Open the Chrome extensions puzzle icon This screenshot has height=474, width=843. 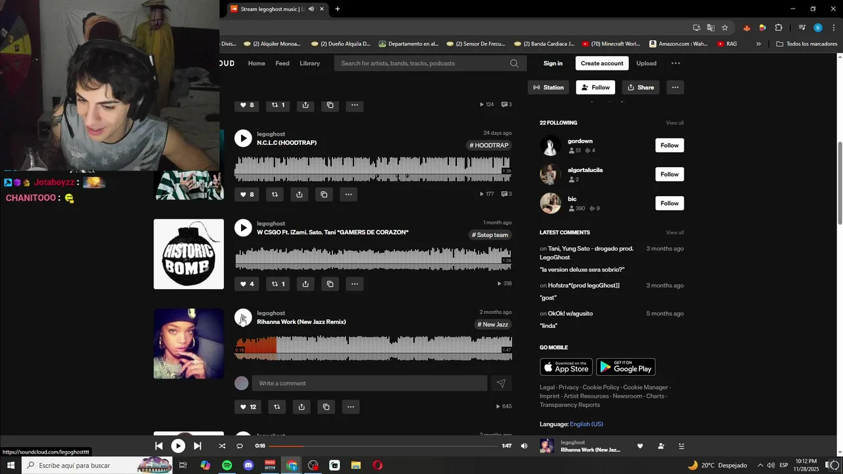(x=778, y=28)
